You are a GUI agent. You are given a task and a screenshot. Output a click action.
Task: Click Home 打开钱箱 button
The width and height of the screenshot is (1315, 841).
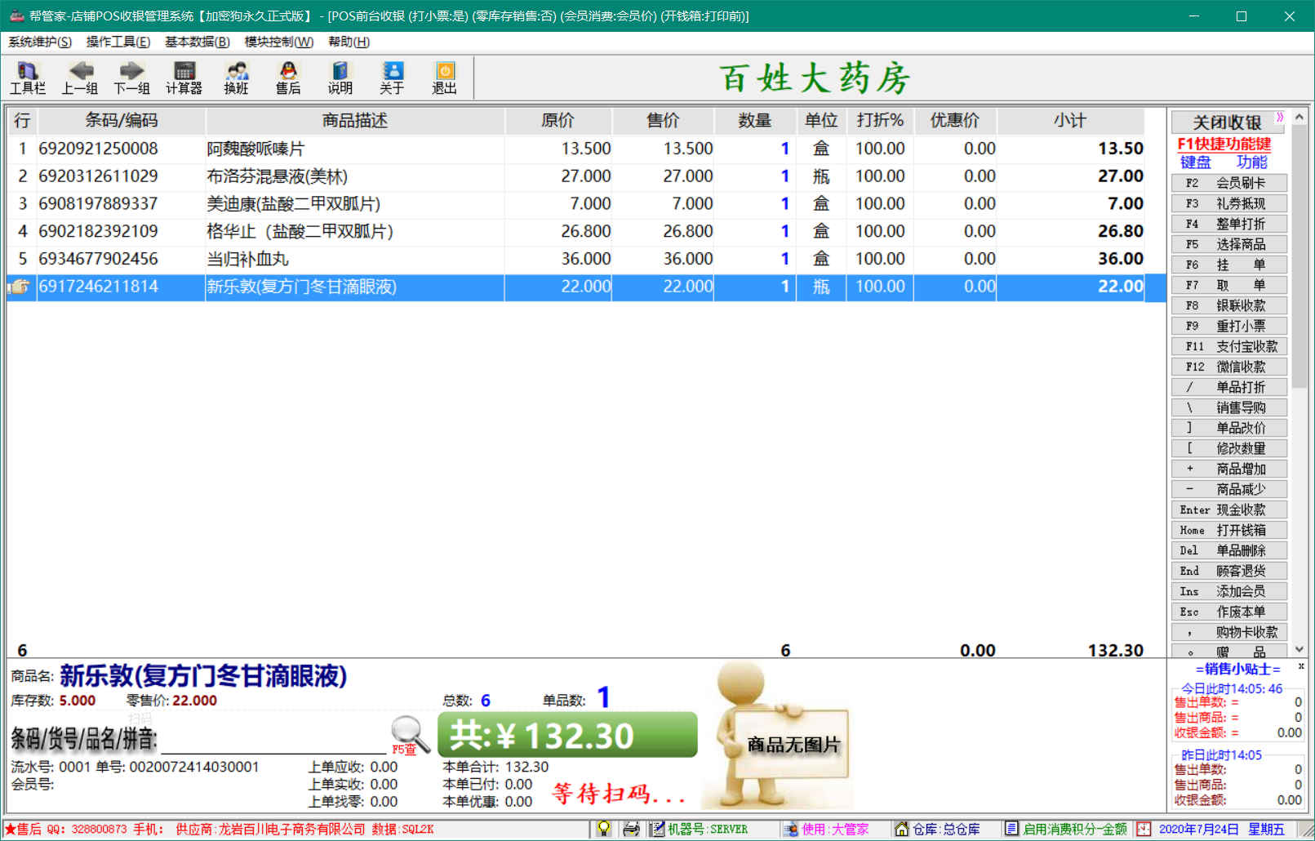click(x=1229, y=530)
